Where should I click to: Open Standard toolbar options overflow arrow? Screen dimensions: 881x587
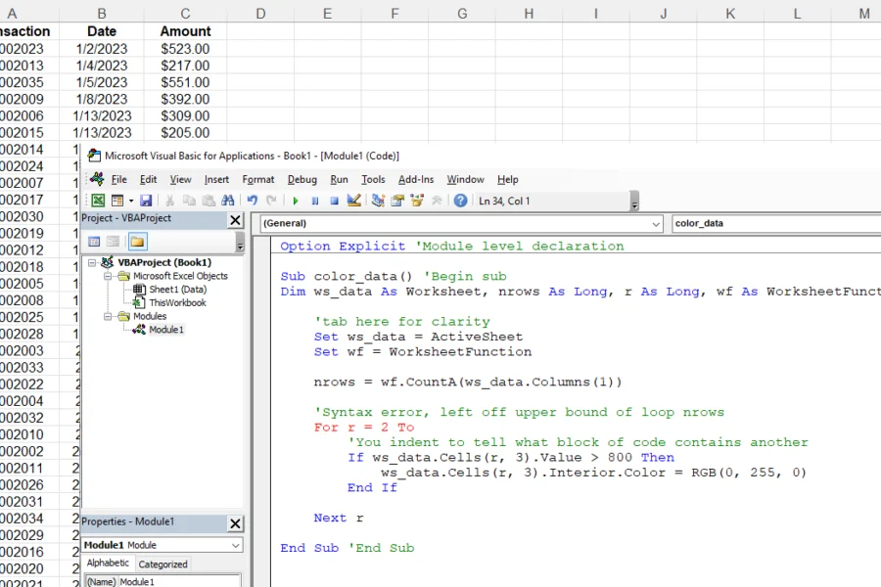click(x=634, y=203)
